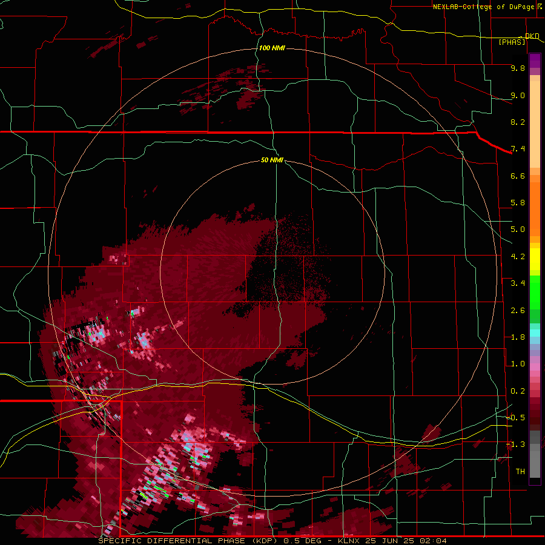Click the 8.2 scale value
Image resolution: width=545 pixels, height=545 pixels.
click(x=518, y=122)
